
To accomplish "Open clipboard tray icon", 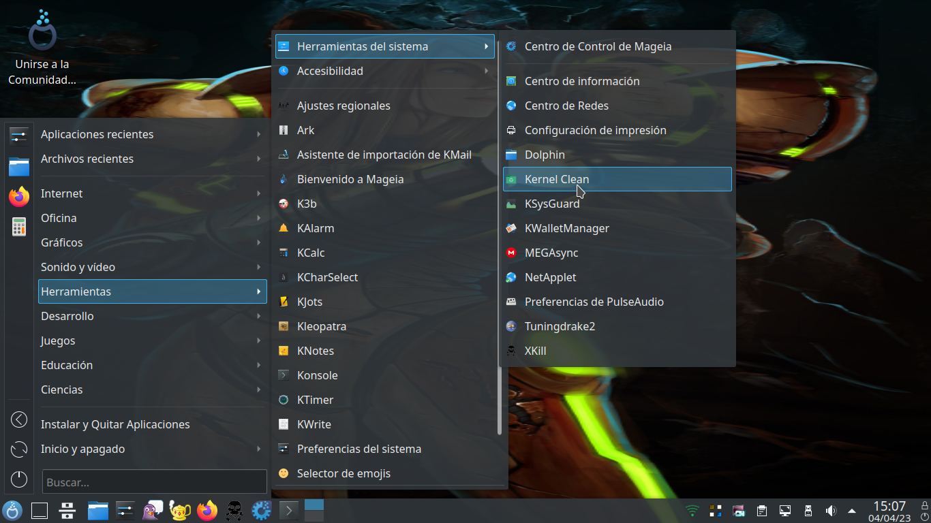I will tap(762, 510).
